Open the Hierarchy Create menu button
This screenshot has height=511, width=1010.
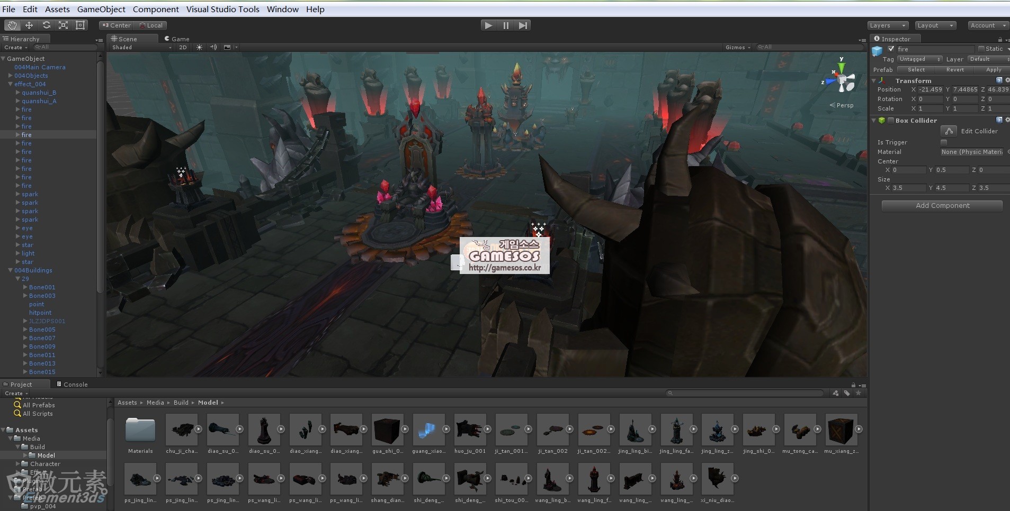point(15,47)
